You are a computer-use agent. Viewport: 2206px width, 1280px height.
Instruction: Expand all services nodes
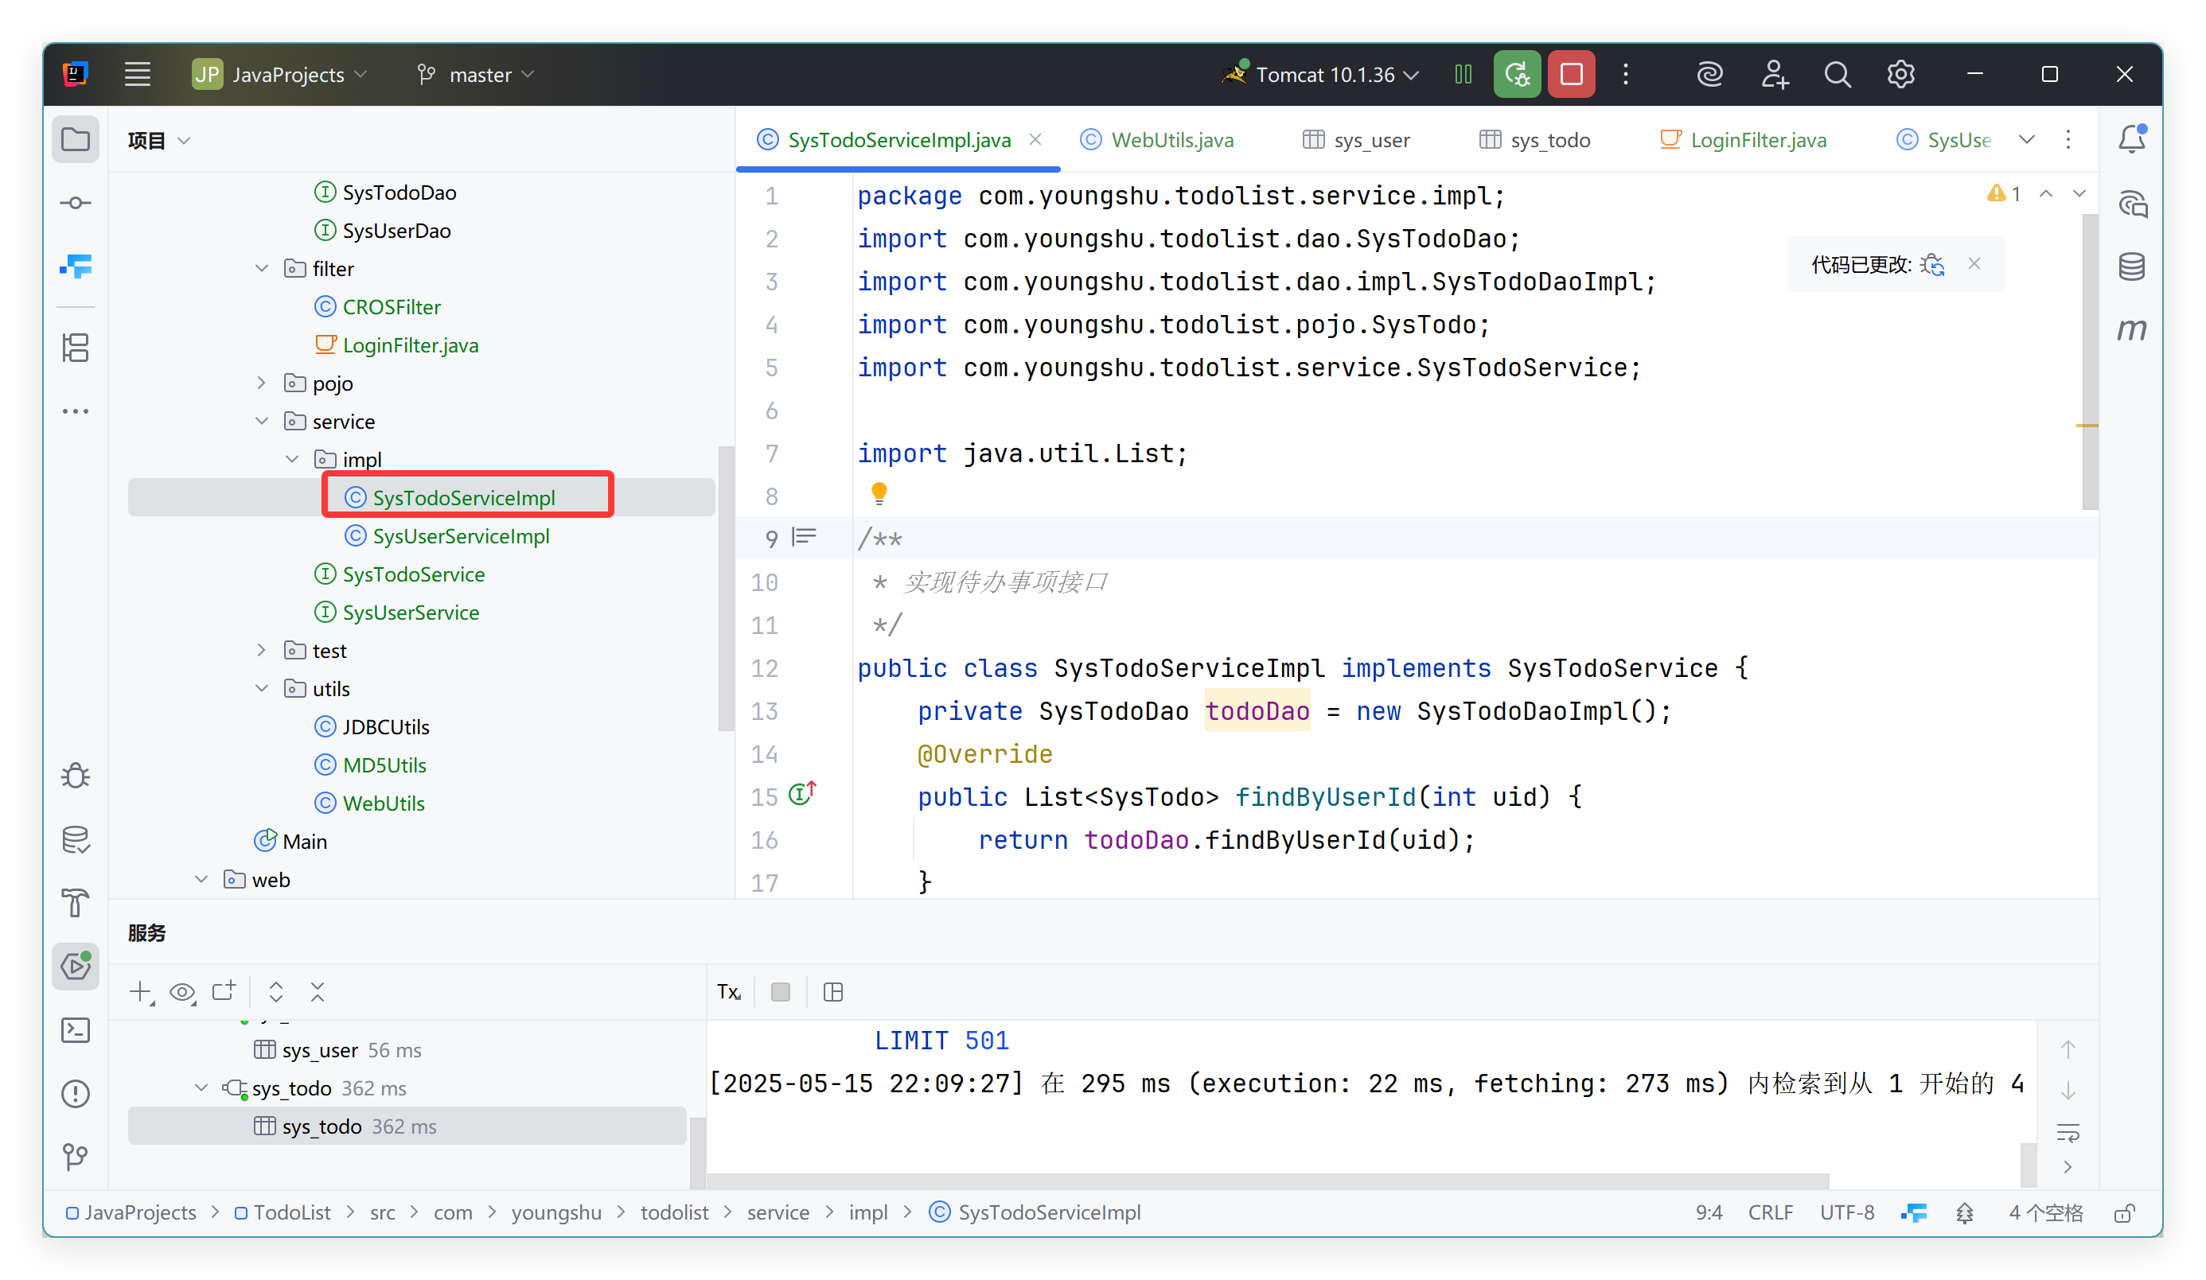(x=275, y=991)
